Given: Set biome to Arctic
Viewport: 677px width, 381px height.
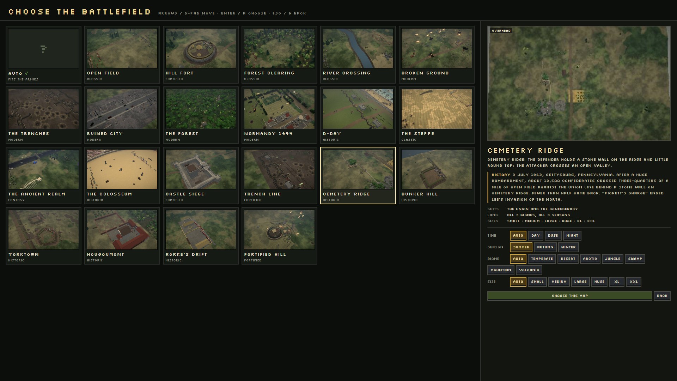Looking at the screenshot, I should click(x=590, y=259).
